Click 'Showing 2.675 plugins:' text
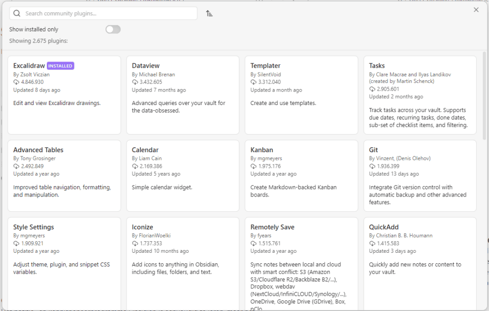489x311 pixels. [x=38, y=41]
